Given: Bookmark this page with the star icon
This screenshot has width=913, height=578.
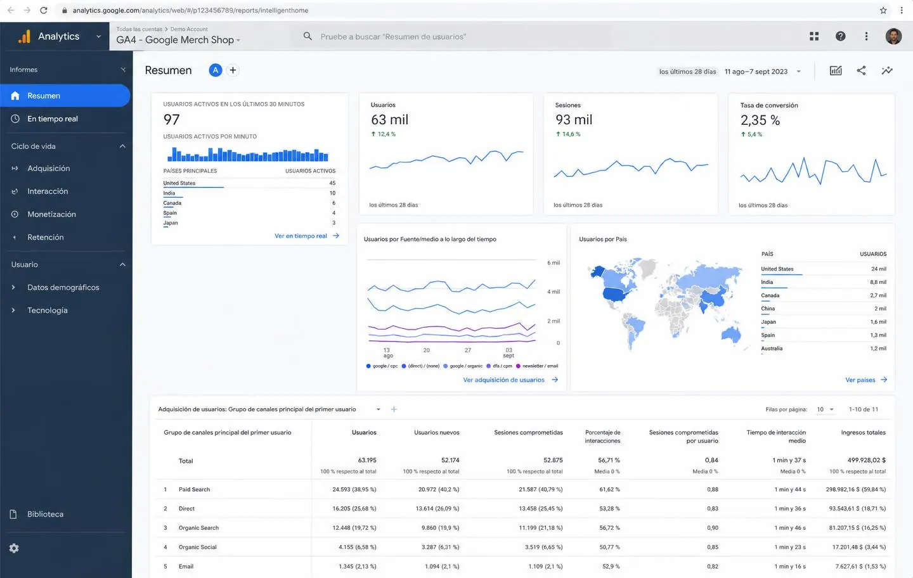Looking at the screenshot, I should pos(883,10).
